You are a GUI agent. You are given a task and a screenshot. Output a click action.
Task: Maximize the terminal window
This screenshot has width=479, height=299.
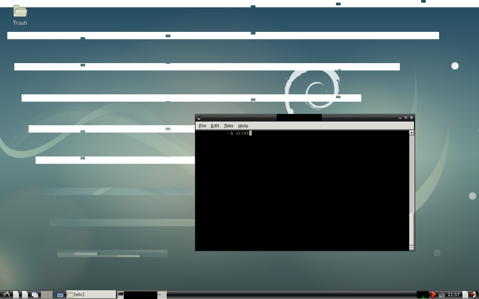coord(406,118)
